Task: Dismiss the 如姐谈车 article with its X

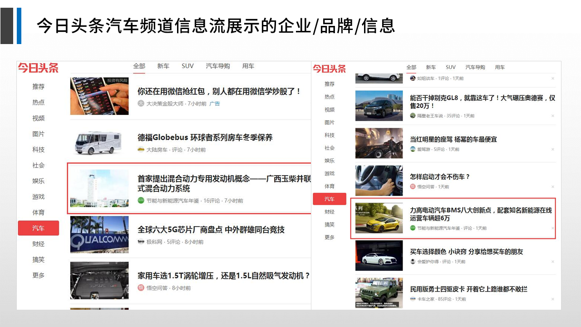Action: coord(552,79)
